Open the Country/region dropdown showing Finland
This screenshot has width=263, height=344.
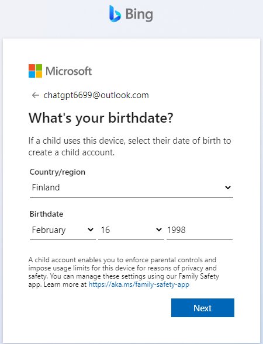point(131,187)
